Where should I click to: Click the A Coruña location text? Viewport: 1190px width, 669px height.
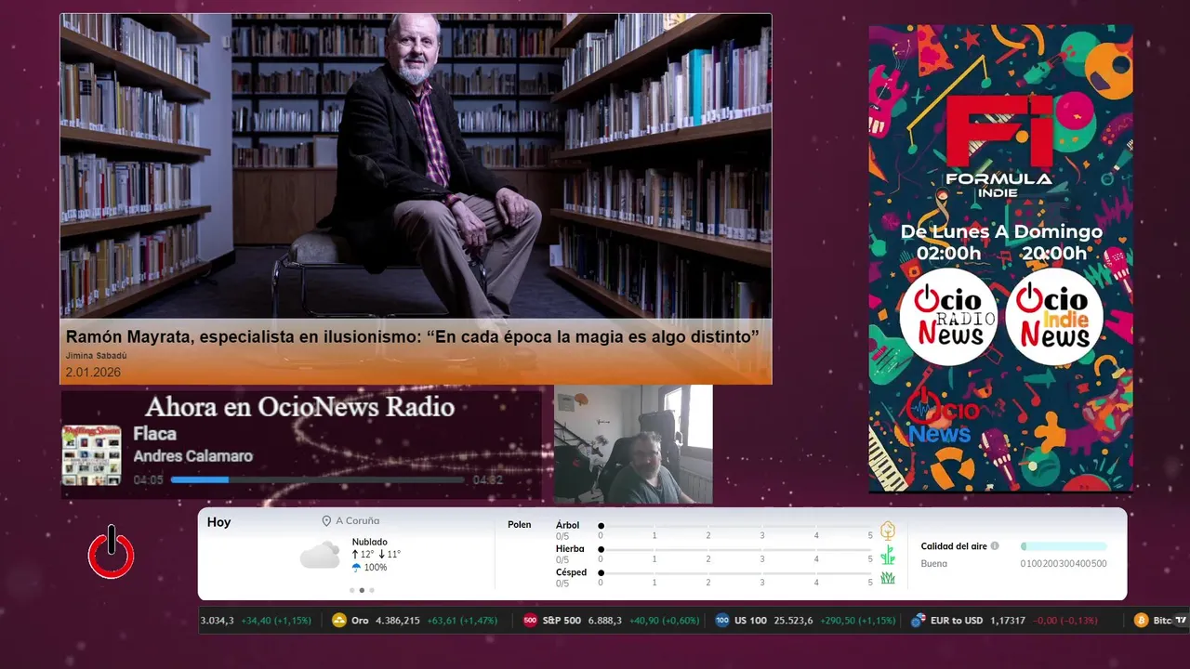coord(358,521)
